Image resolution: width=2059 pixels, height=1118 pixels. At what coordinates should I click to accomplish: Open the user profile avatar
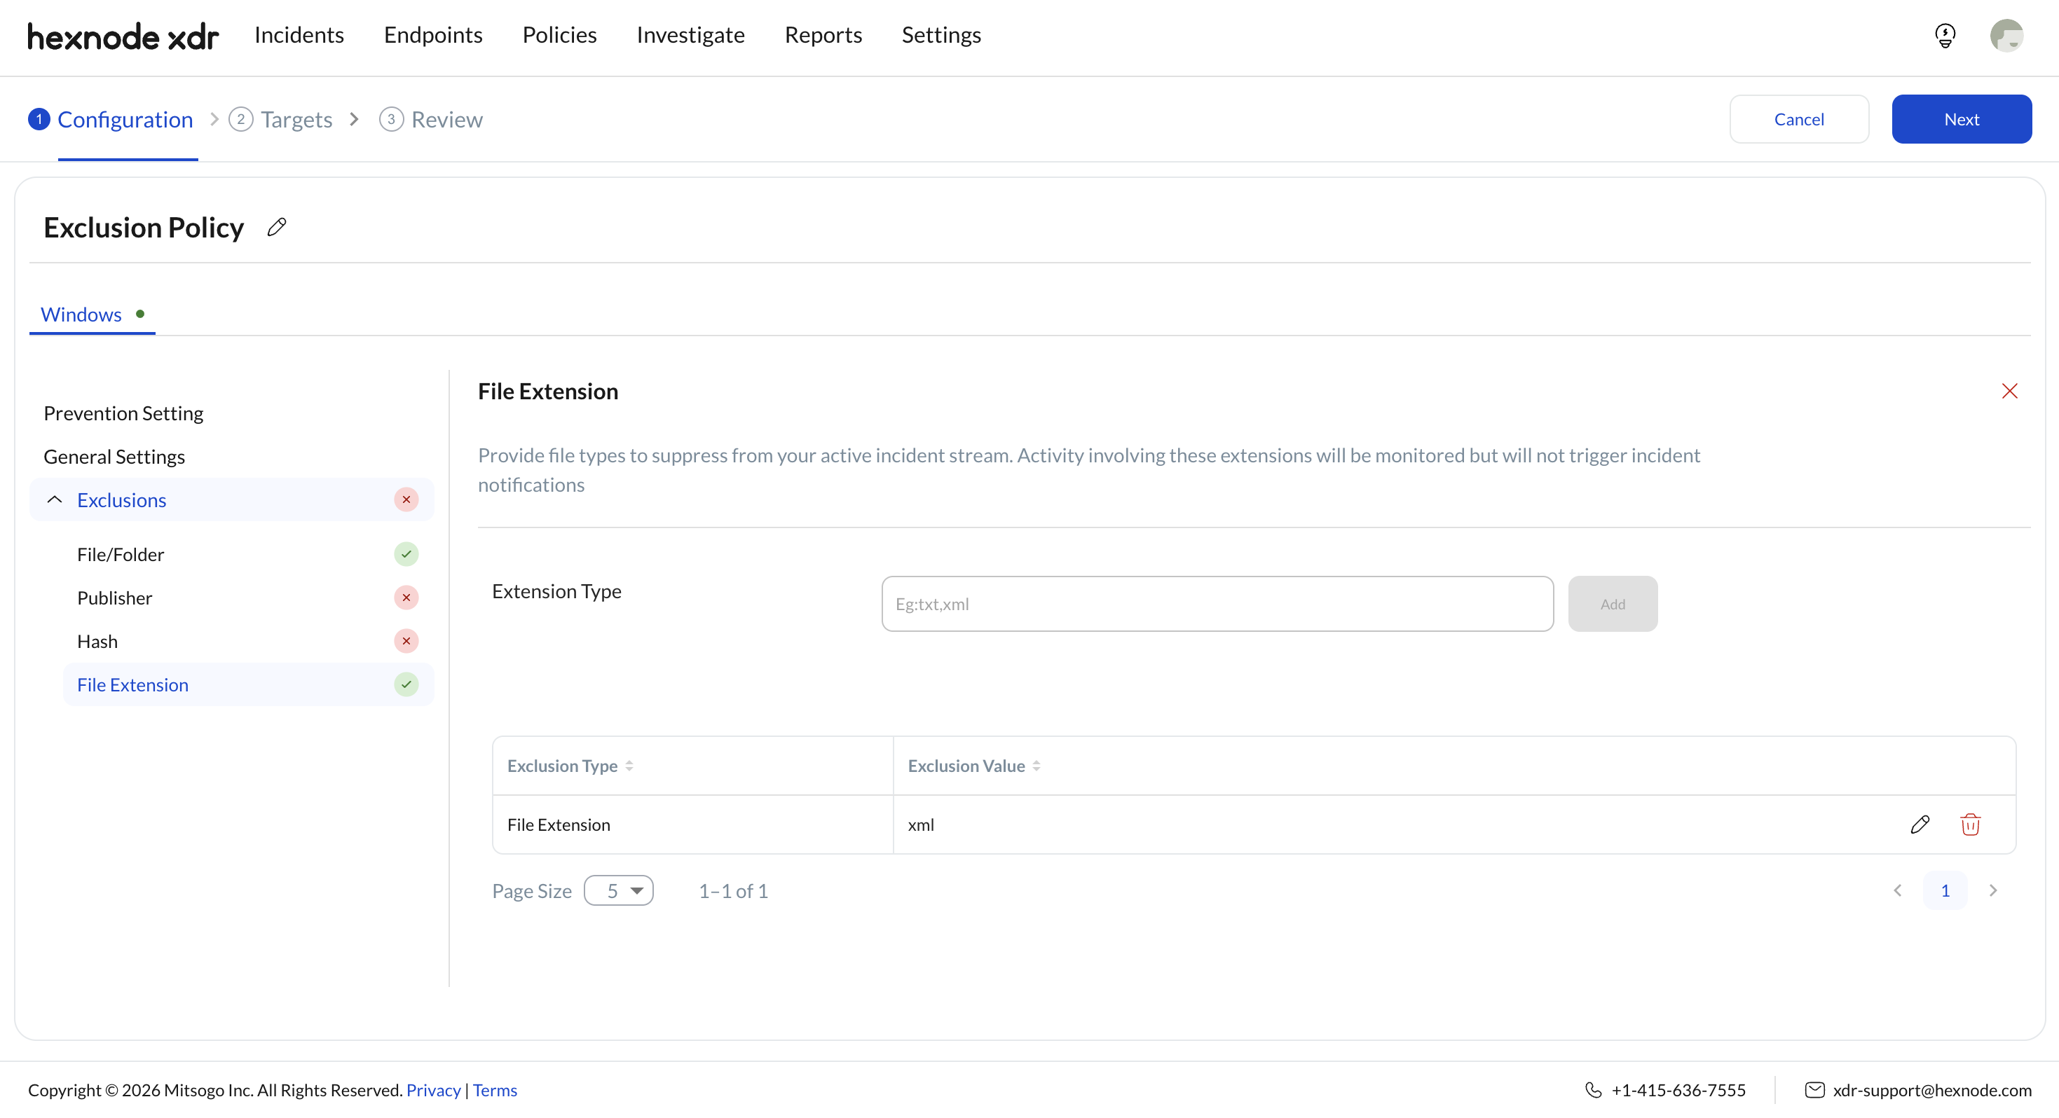point(2006,36)
